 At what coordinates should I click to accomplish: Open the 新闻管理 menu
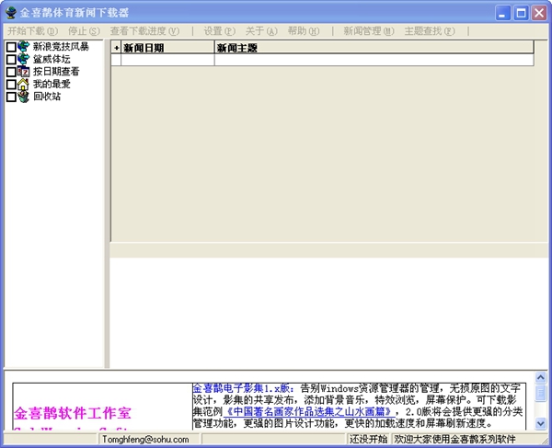tap(368, 30)
